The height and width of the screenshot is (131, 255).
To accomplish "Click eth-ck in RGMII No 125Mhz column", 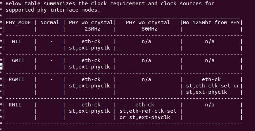I will (x=211, y=79).
